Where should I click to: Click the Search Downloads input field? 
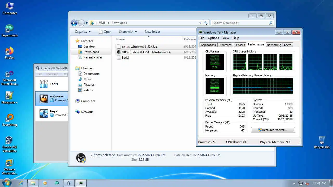pyautogui.click(x=239, y=23)
